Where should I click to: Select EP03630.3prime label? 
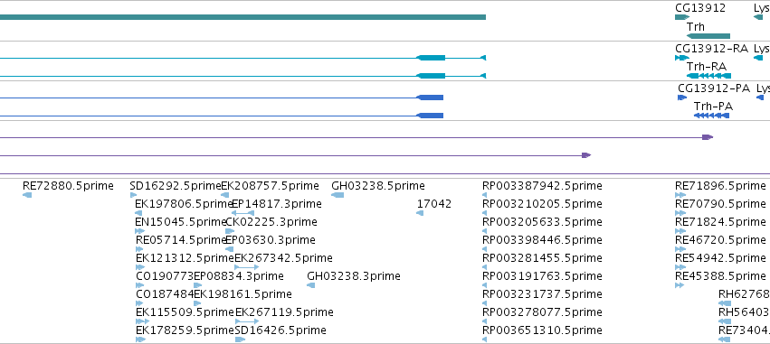[271, 240]
